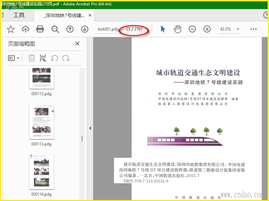This screenshot has width=269, height=201.
Task: Add the document to starred favorites
Action: pos(11,29)
